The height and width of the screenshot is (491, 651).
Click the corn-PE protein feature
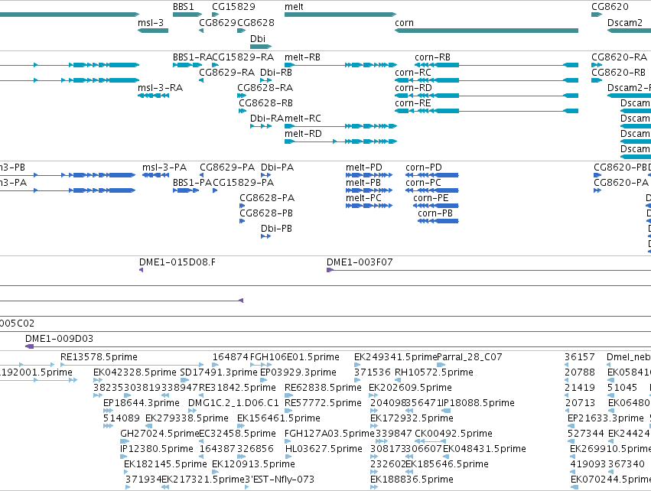point(436,206)
